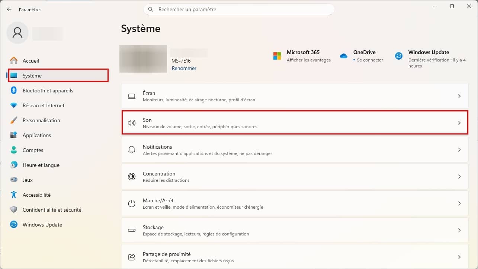Click the Microsoft 365 logo icon
This screenshot has height=269, width=478.
277,56
